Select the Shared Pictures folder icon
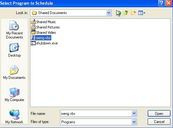173x128 pixels. coord(33,27)
